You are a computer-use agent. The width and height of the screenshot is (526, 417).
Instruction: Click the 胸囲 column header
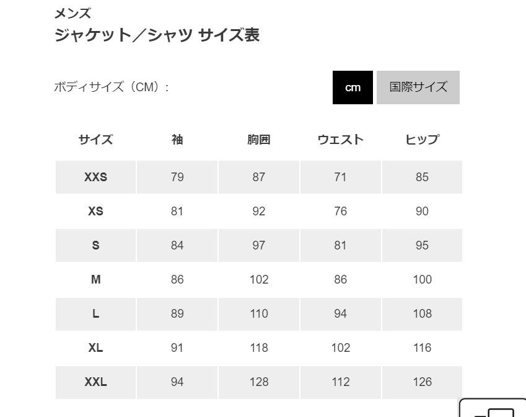(x=258, y=140)
